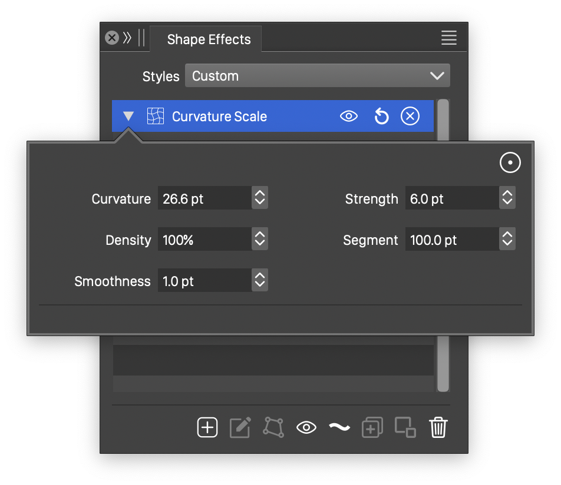Collapse panel with double chevron button
This screenshot has width=561, height=485.
point(127,38)
